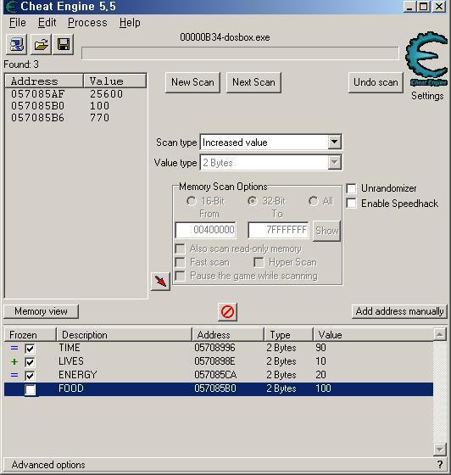The width and height of the screenshot is (451, 475).
Task: Click the New Scan button
Action: 192,82
